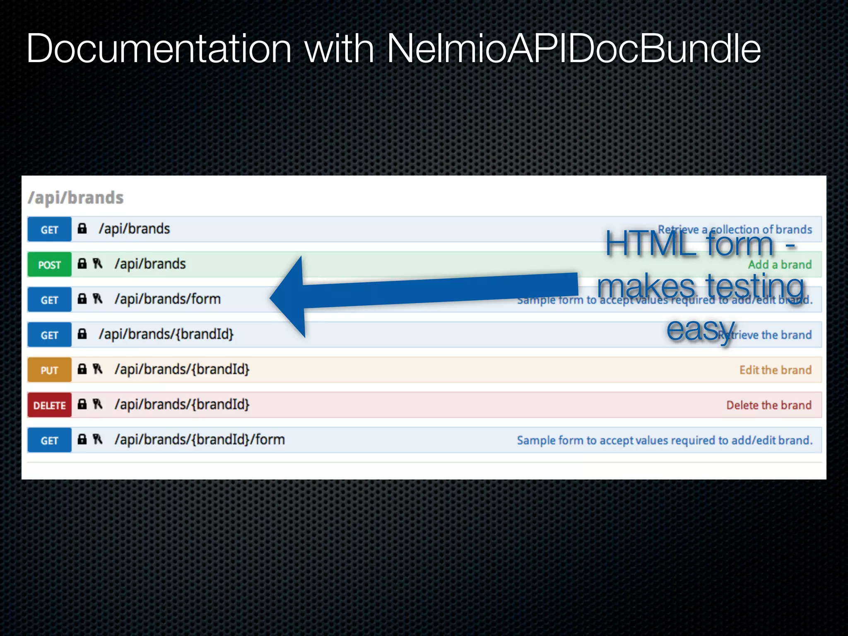Click lock icon on /api/brands/form row
The image size is (848, 636).
click(82, 299)
